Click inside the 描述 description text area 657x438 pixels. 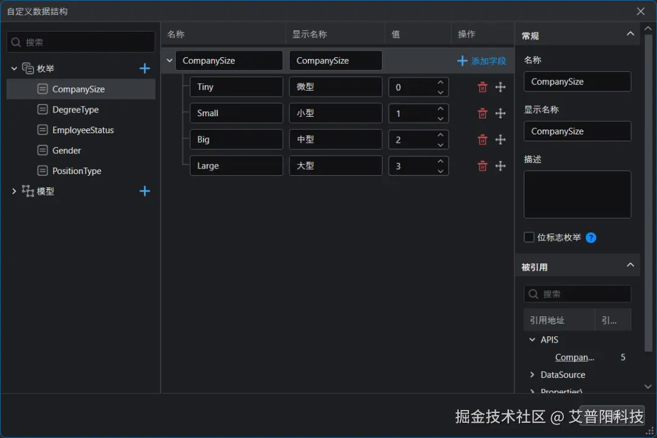point(577,193)
